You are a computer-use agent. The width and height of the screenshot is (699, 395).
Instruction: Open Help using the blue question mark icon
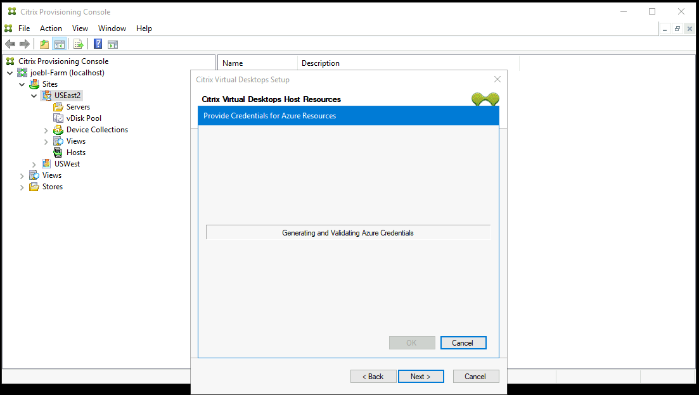(97, 44)
